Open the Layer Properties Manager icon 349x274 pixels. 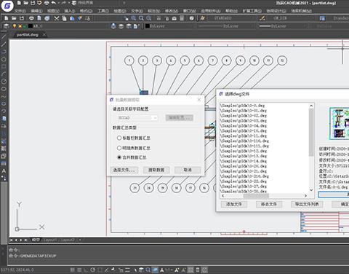point(7,26)
